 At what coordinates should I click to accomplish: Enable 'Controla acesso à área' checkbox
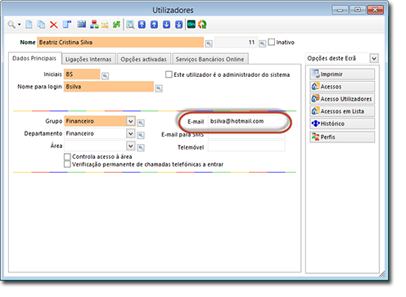pos(67,156)
